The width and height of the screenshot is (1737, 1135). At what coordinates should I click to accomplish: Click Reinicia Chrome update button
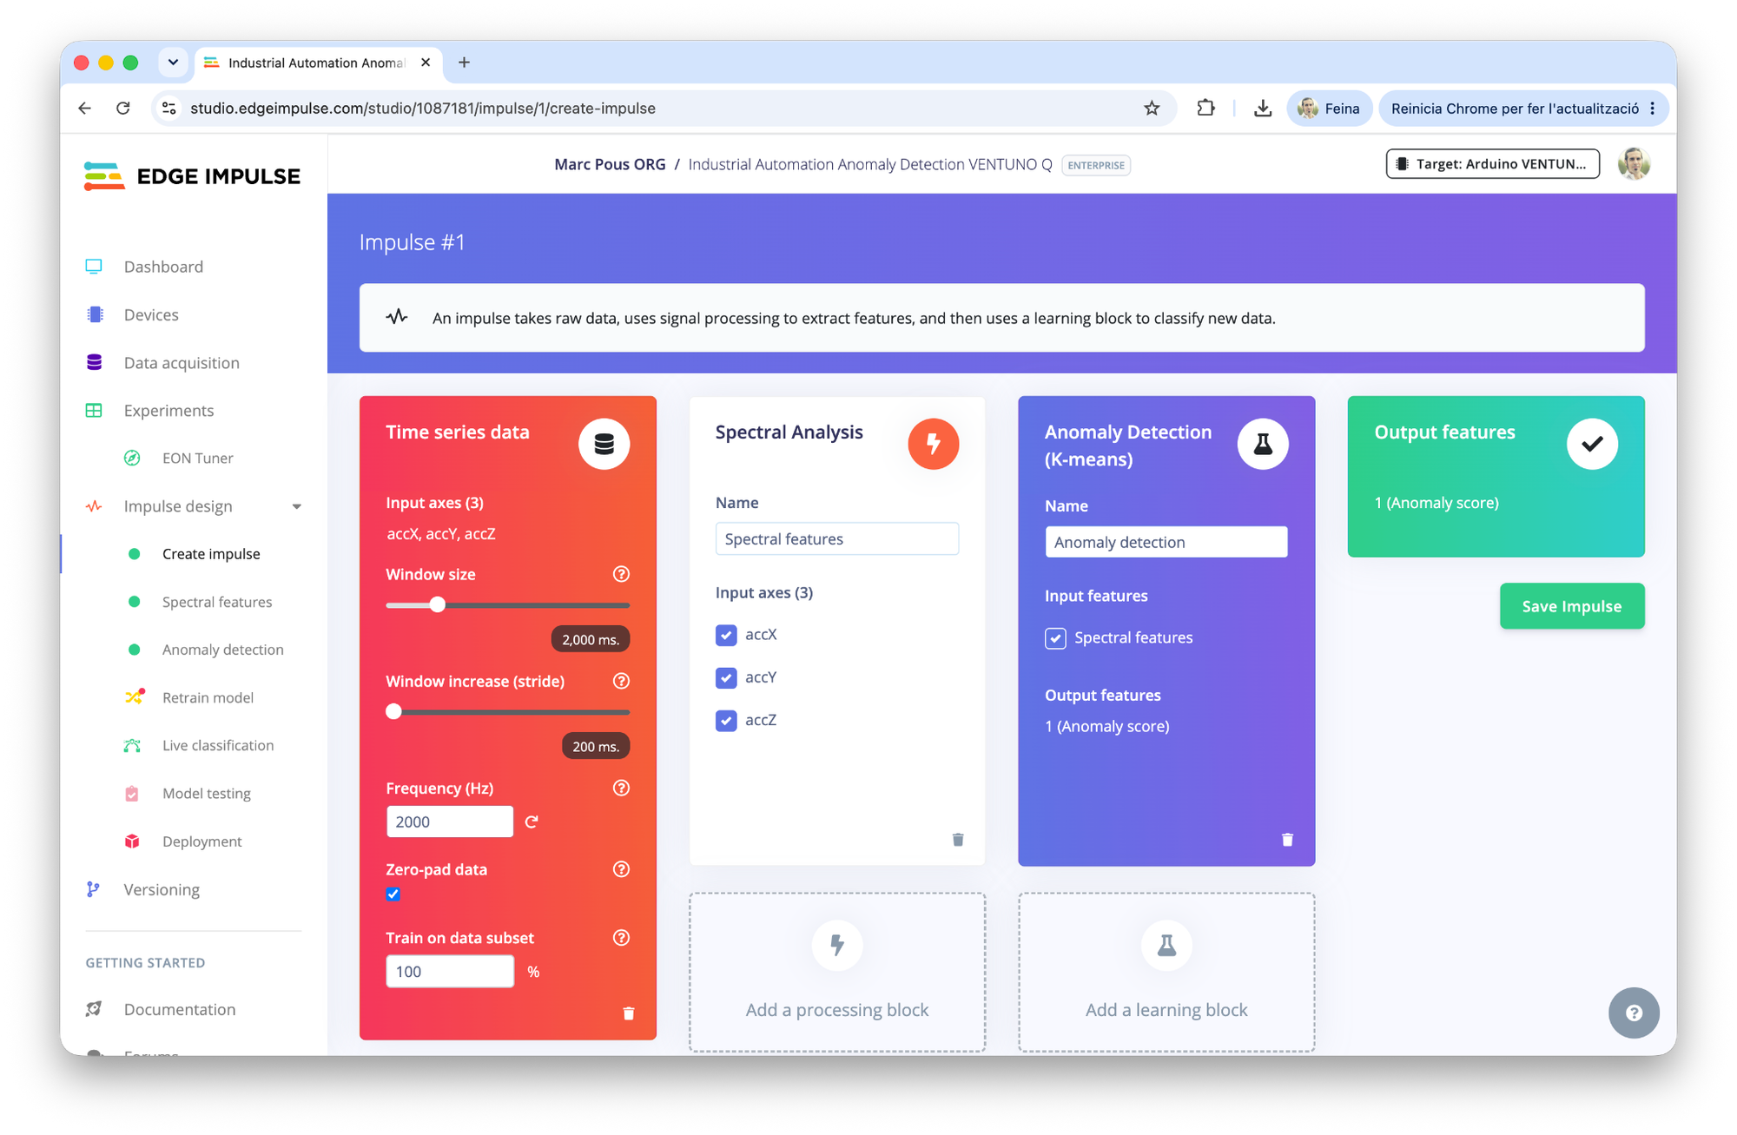1515,109
